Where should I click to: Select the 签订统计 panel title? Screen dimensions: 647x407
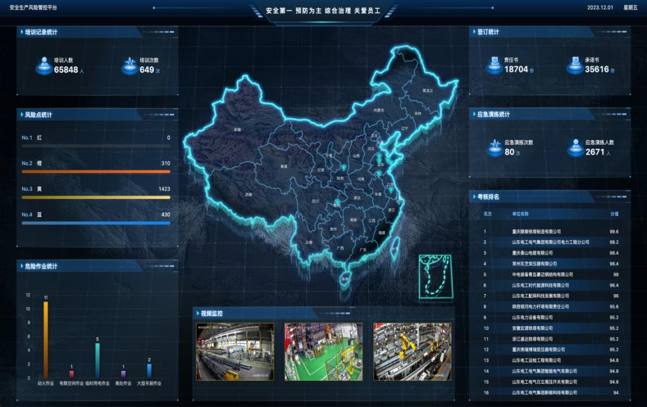coord(488,32)
